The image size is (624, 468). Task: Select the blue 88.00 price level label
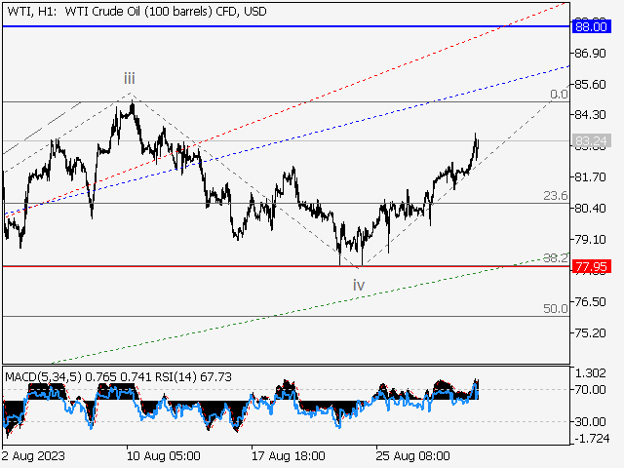[x=591, y=26]
